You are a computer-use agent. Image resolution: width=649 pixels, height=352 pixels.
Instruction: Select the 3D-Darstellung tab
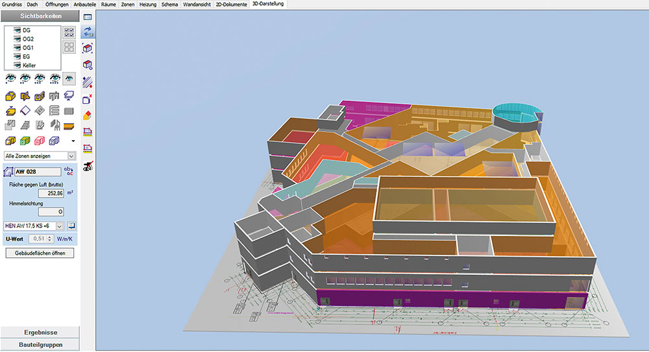268,4
